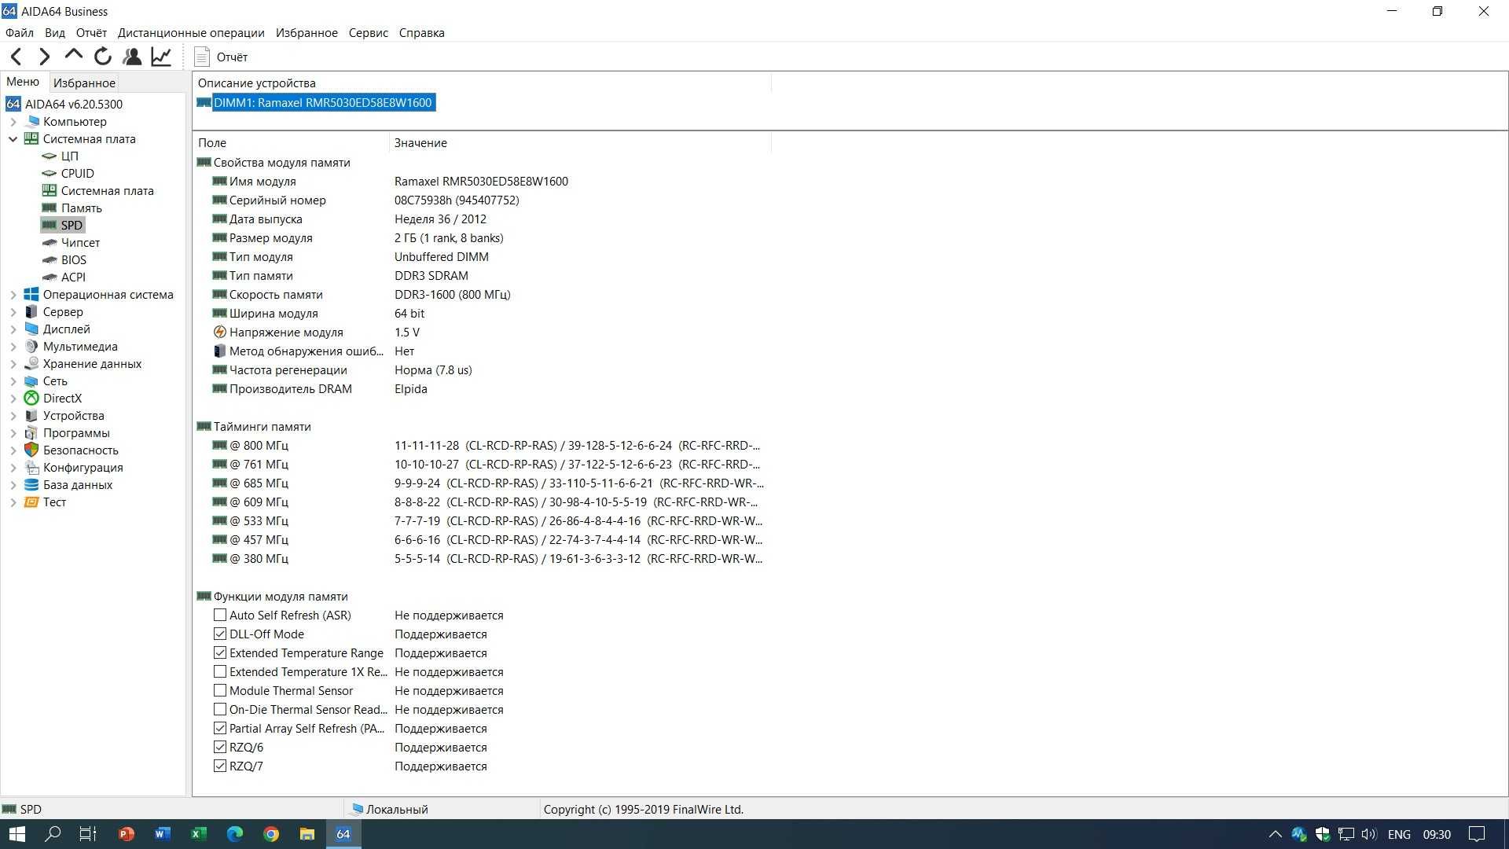The width and height of the screenshot is (1509, 849).
Task: Switch to the Избранное sidebar tab
Action: (x=84, y=83)
